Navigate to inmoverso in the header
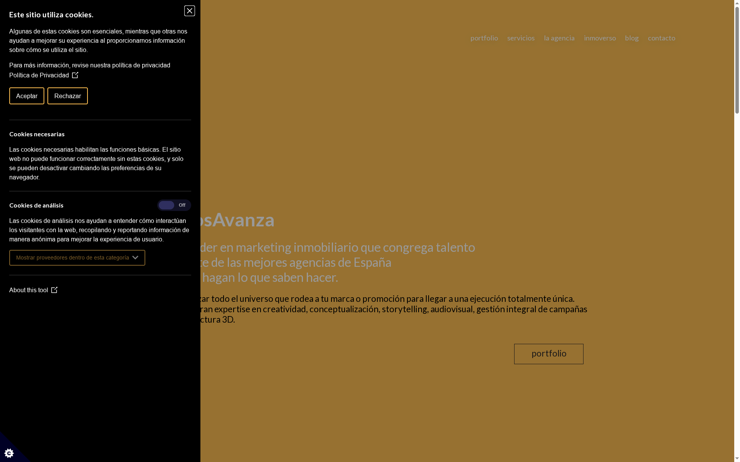Viewport: 740px width, 462px height. pyautogui.click(x=600, y=38)
